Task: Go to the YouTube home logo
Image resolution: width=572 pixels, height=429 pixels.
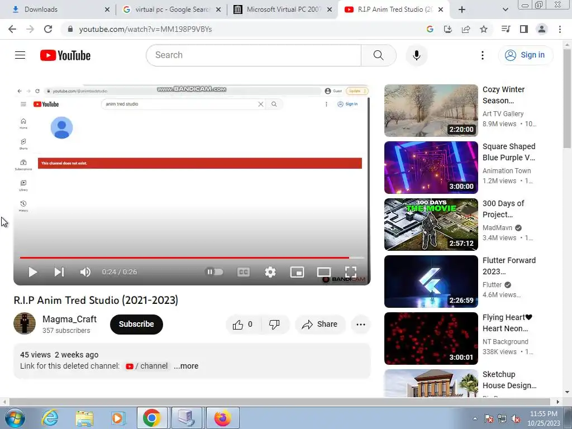Action: click(x=65, y=55)
